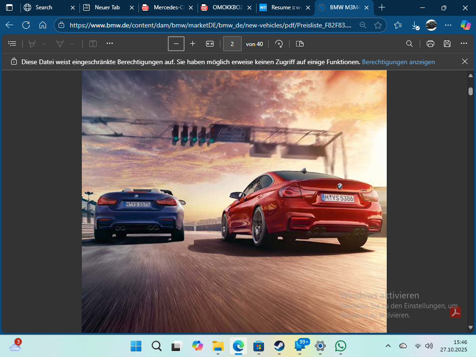Open Berechtigungen anzeigen link
The image size is (476, 357).
pos(398,62)
